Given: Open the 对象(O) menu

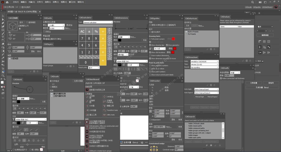Looking at the screenshot, I should [x=32, y=2].
